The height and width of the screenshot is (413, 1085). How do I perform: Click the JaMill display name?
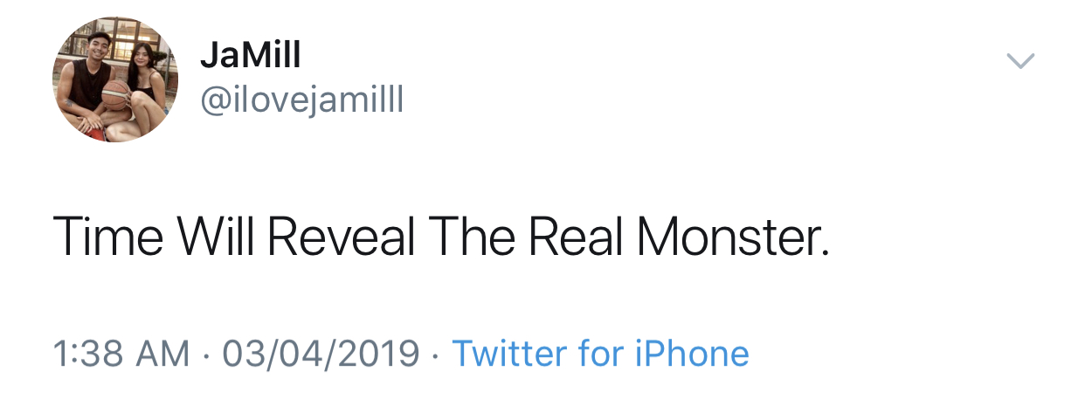250,56
